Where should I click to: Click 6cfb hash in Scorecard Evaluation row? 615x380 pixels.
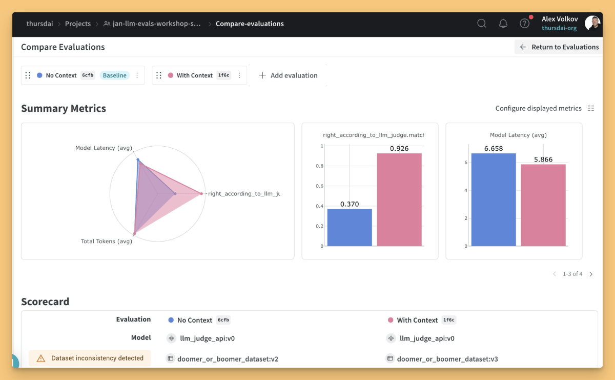[223, 320]
